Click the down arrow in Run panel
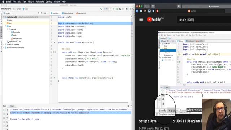Screen dimensions: 231x130 [x=7, y=114]
